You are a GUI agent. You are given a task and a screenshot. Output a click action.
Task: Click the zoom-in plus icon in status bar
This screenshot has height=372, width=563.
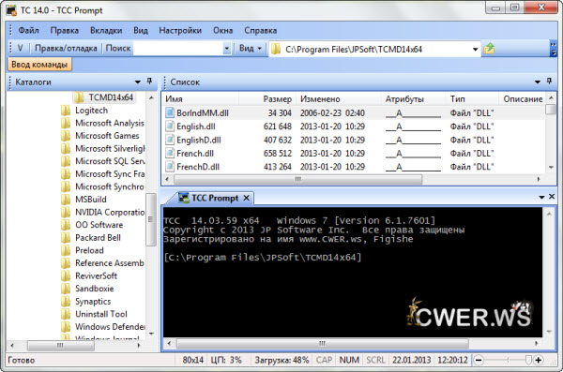click(x=538, y=360)
